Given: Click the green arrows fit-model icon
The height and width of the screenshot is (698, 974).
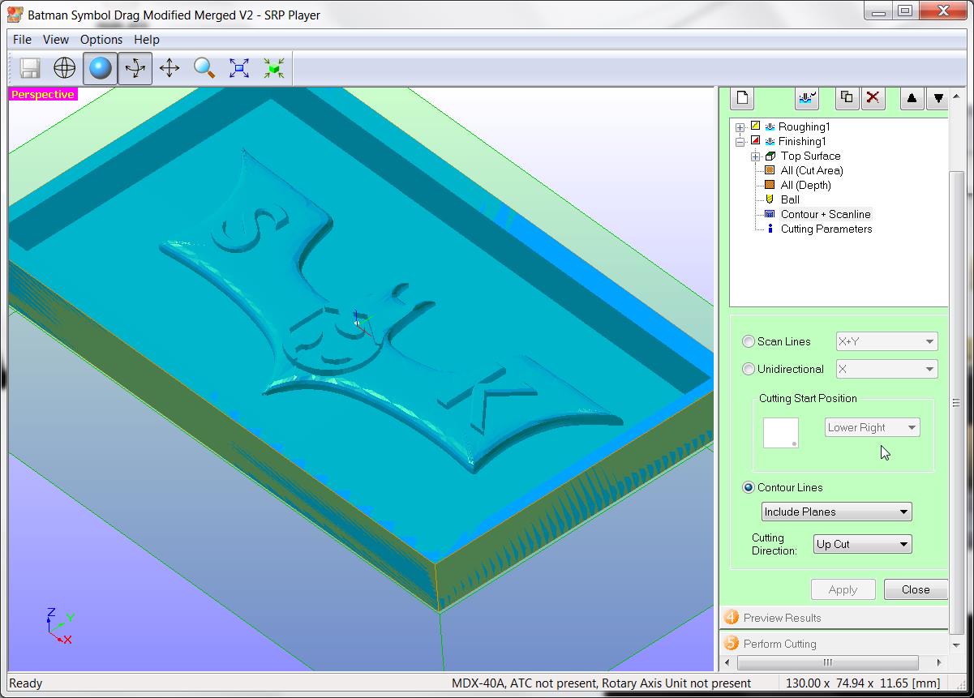Looking at the screenshot, I should [x=274, y=68].
